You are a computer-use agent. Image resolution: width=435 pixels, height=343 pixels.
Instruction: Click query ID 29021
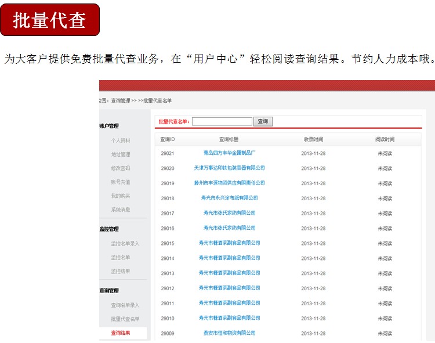(x=168, y=153)
